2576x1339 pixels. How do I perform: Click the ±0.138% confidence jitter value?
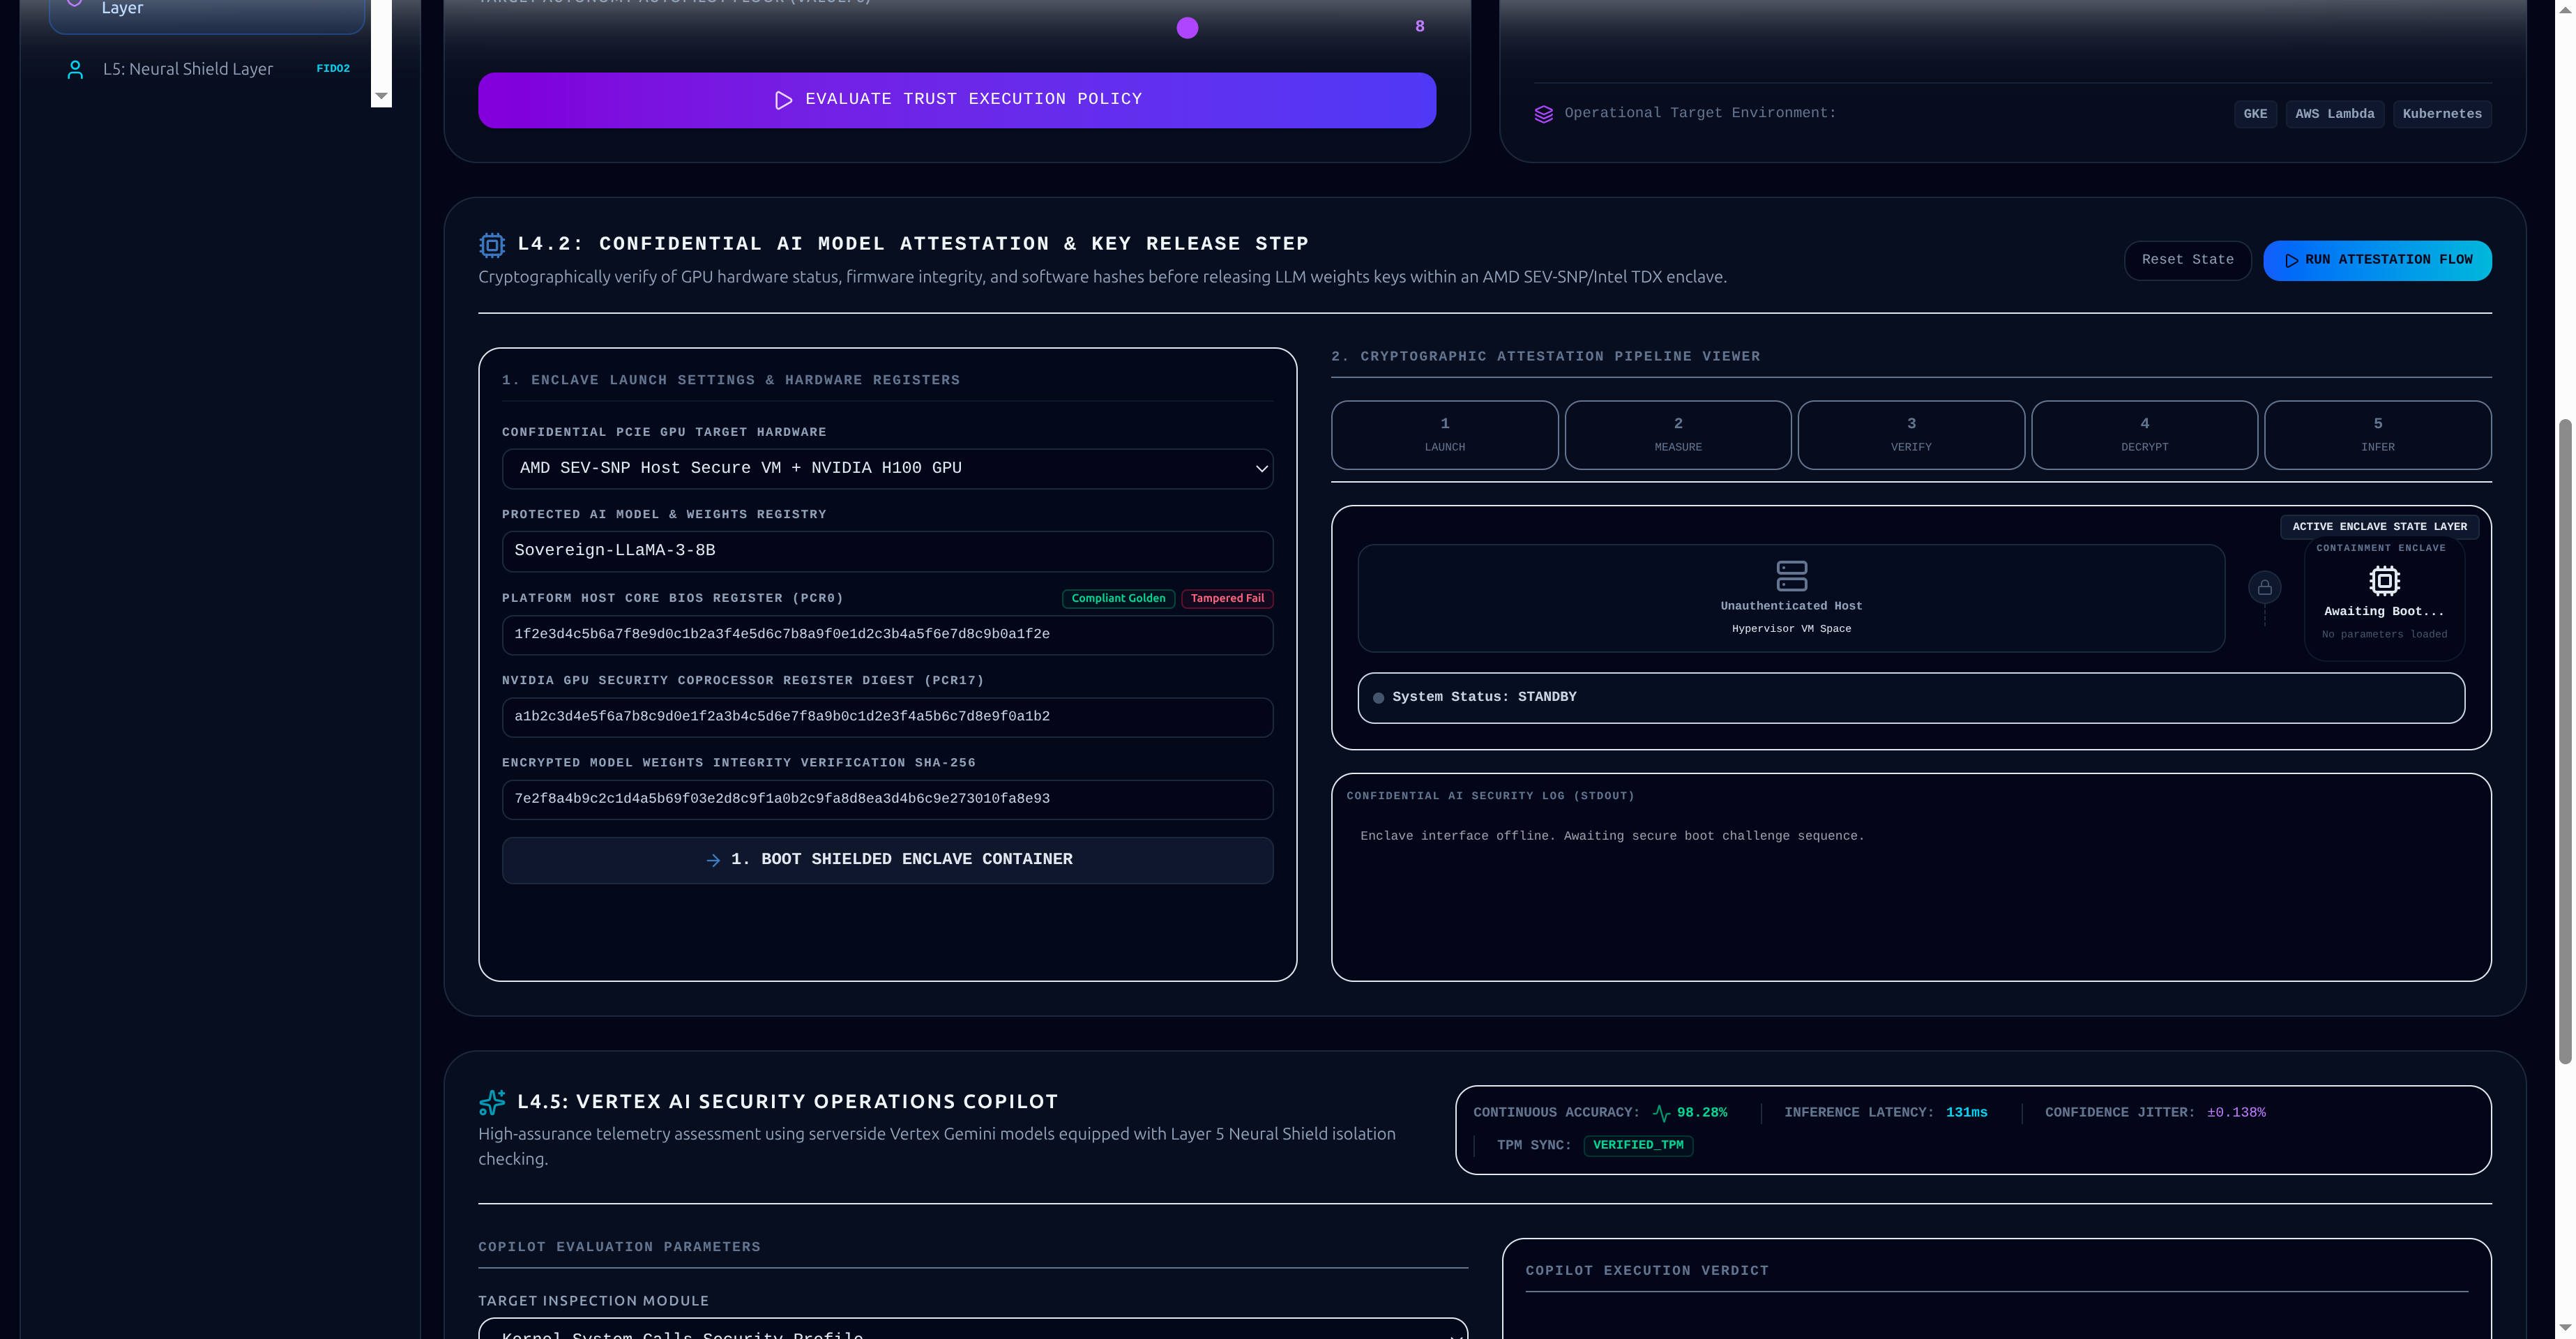tap(2236, 1113)
